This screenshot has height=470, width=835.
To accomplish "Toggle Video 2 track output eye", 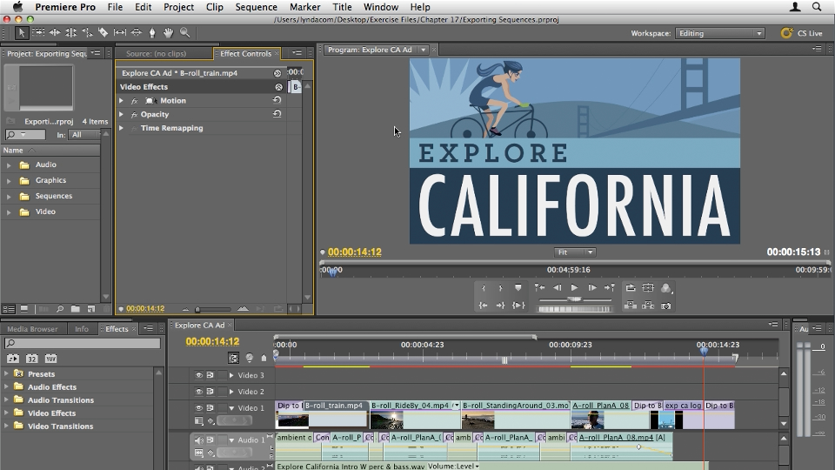I will (x=198, y=391).
